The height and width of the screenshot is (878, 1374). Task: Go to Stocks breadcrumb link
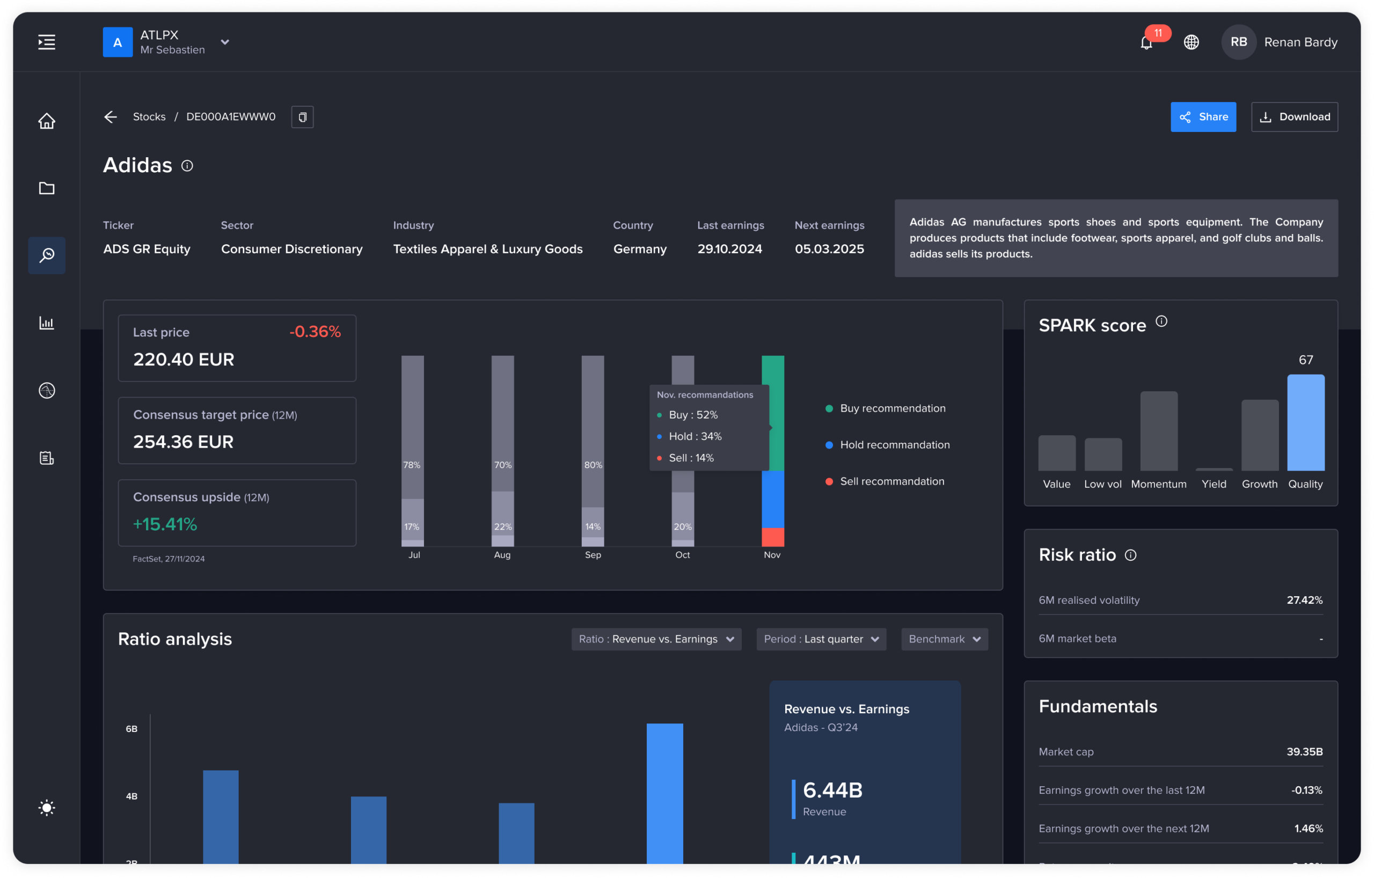coord(149,117)
